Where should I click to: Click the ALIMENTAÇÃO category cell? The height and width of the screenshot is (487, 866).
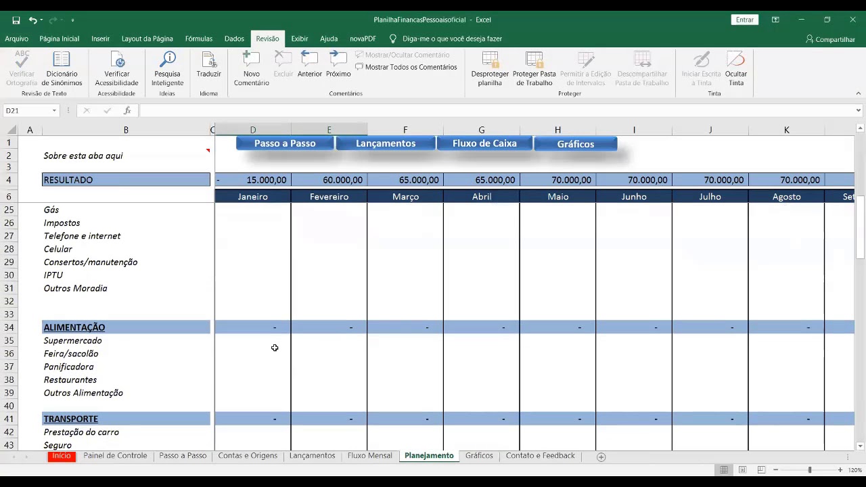126,327
